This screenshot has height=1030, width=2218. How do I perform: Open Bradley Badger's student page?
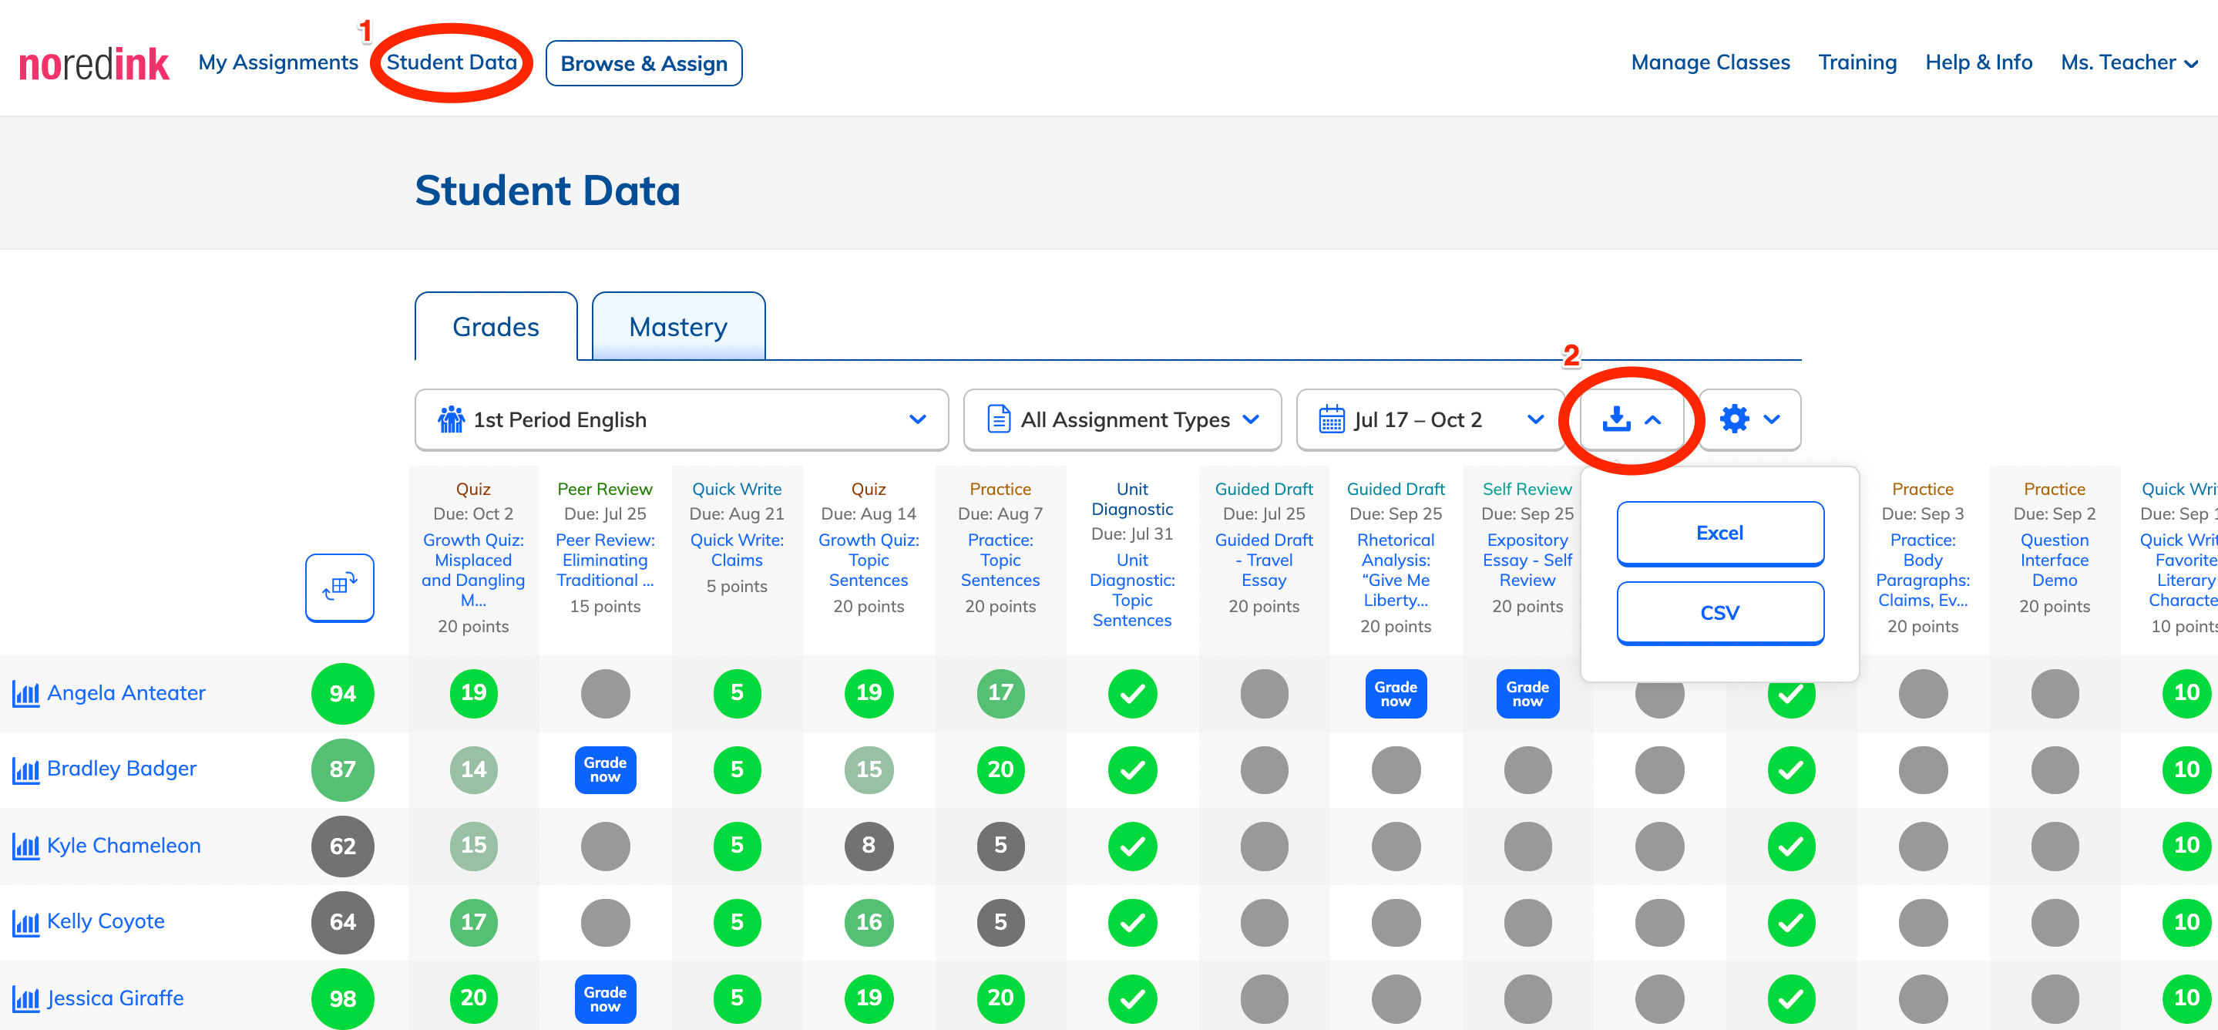[122, 768]
